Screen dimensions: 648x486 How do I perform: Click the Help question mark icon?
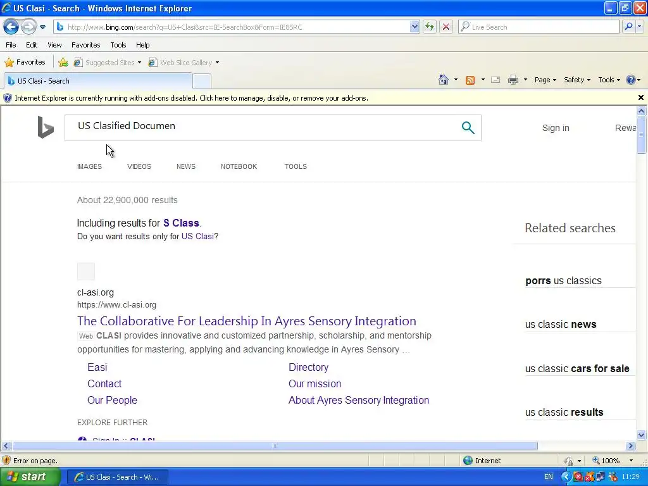(631, 80)
